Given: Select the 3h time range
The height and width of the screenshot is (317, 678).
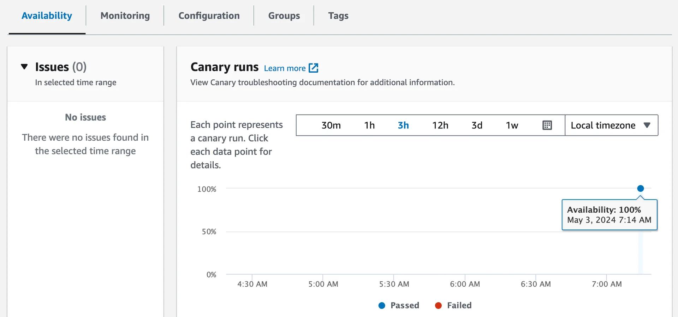Looking at the screenshot, I should 403,125.
